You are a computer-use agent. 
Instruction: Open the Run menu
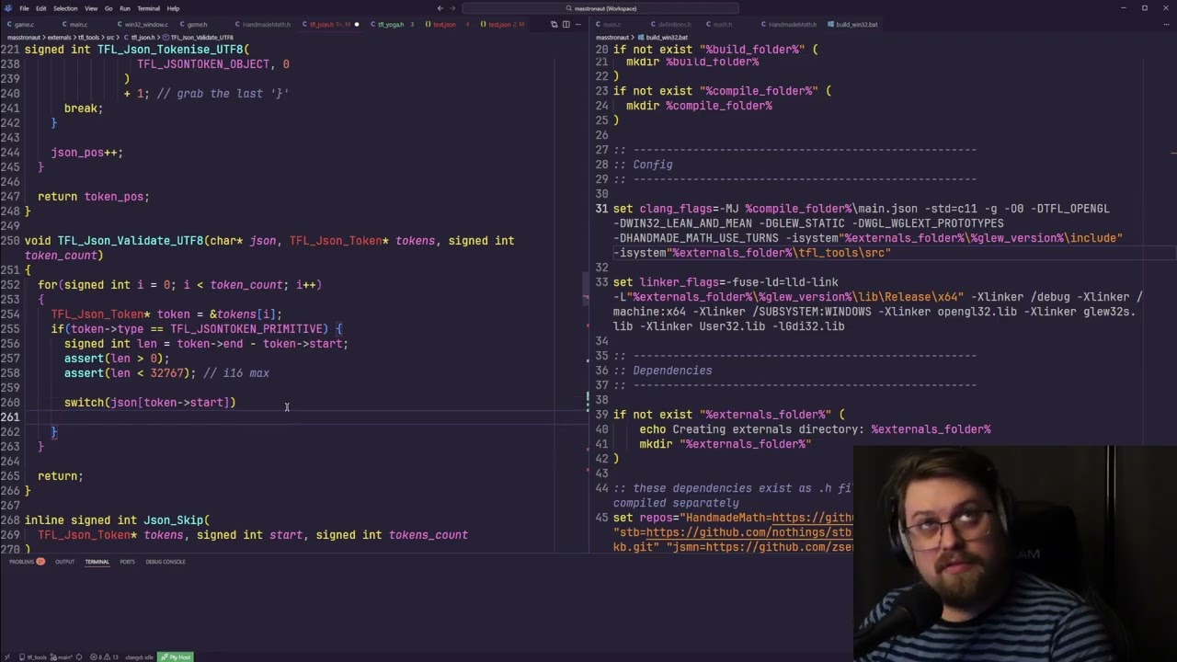(125, 8)
